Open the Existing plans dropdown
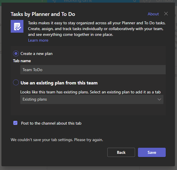This screenshot has width=177, height=170. pos(92,99)
